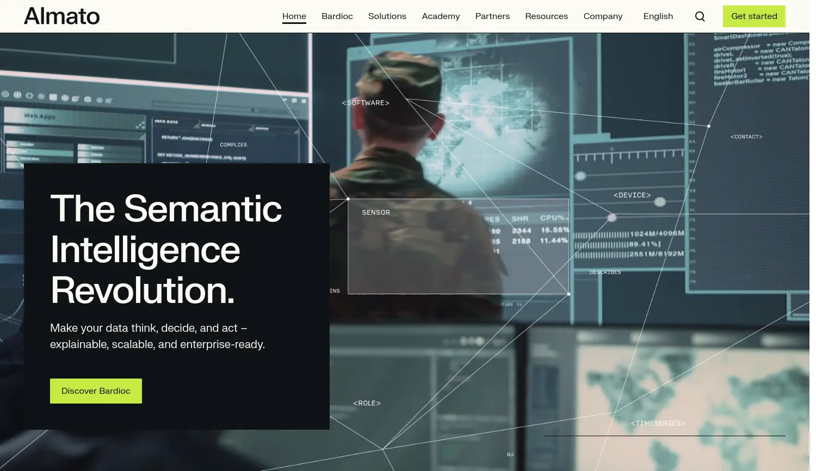Open the Resources menu
Image resolution: width=816 pixels, height=471 pixels.
[547, 16]
